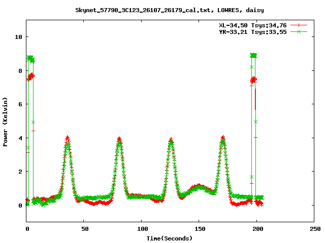Click the Time(Seconds) x-axis label

[169, 238]
